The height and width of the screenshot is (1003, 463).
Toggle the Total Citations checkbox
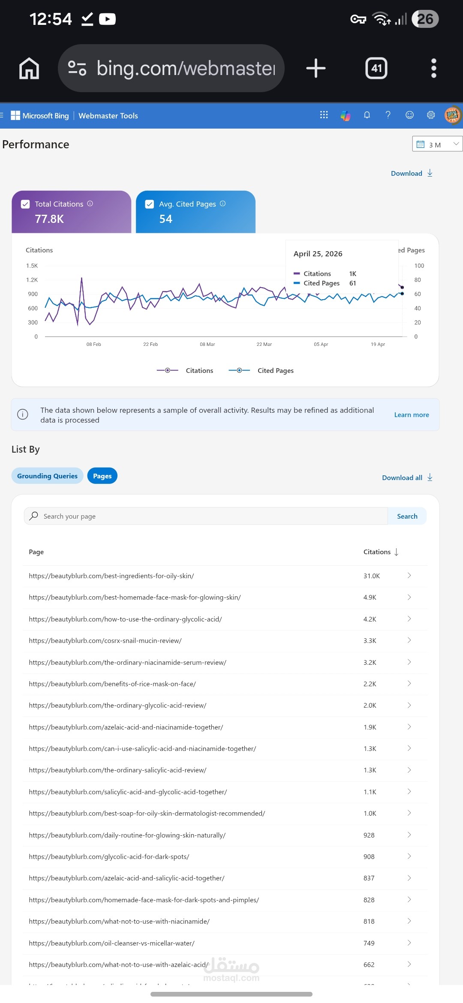[25, 204]
